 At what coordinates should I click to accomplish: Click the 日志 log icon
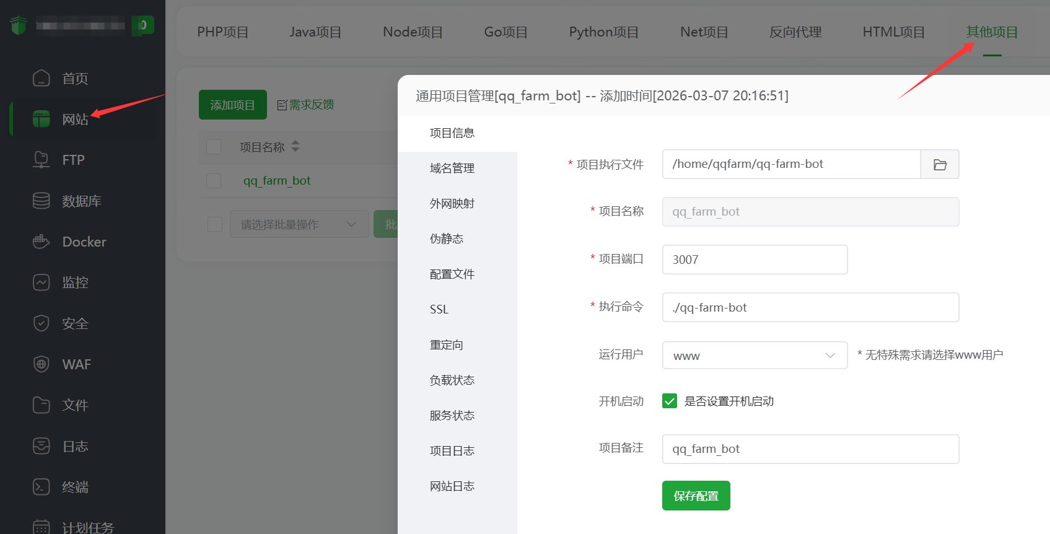[x=41, y=446]
